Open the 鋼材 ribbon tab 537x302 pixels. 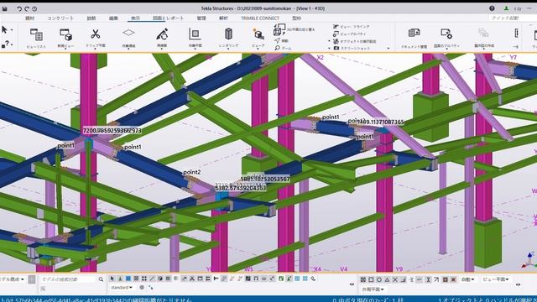(30, 18)
